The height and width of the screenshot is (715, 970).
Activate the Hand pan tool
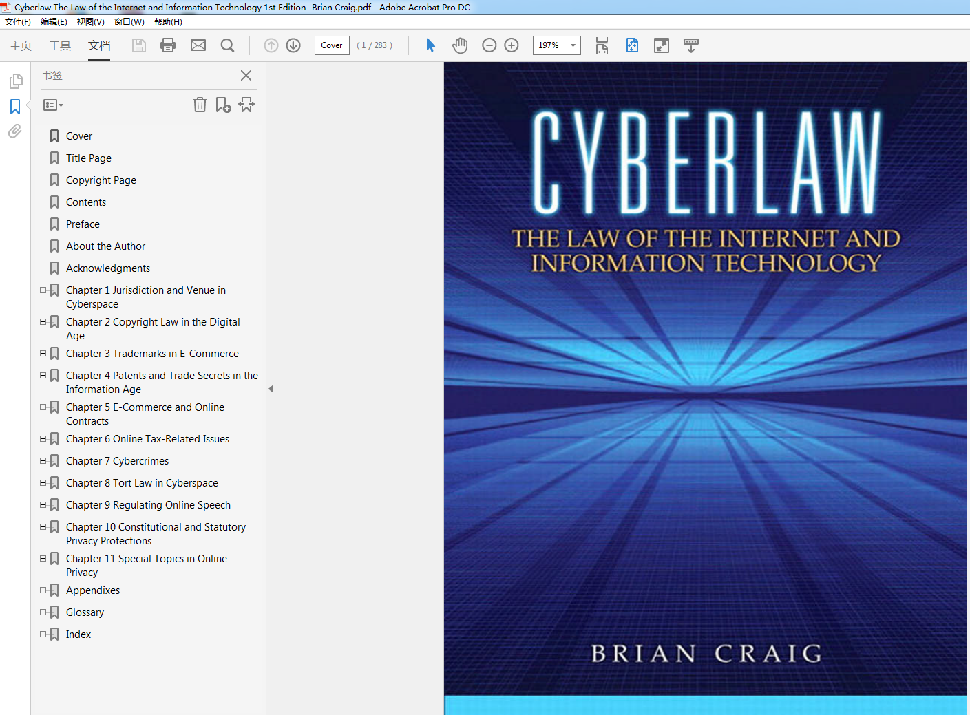tap(460, 45)
